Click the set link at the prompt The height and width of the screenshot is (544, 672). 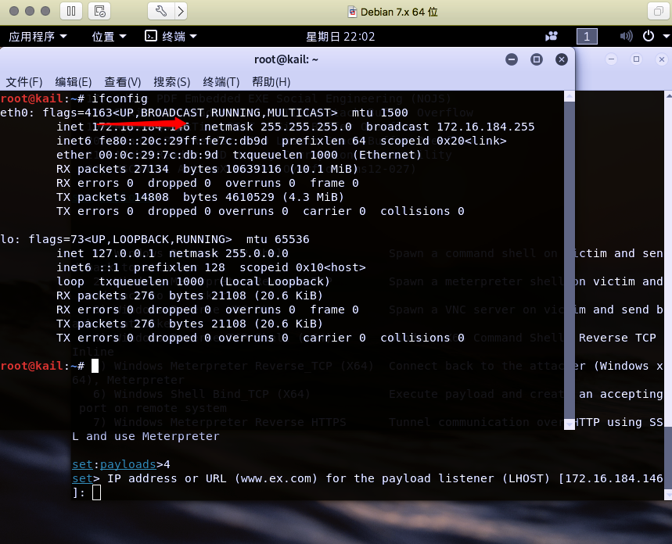[x=81, y=478]
